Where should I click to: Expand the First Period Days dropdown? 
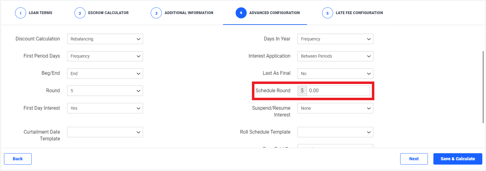105,56
